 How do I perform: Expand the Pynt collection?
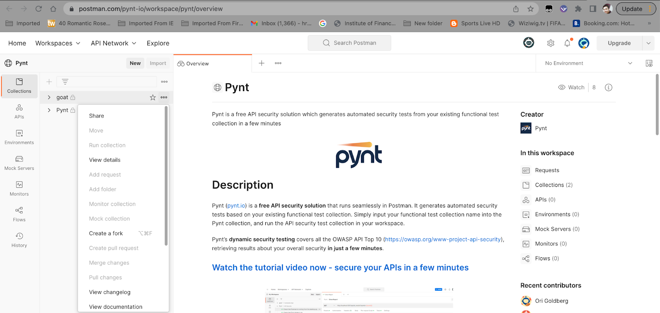[x=49, y=110]
